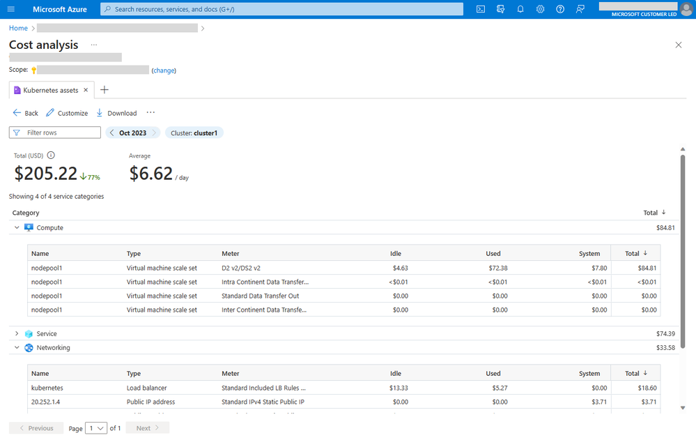Click the Filter rows field

(x=54, y=132)
